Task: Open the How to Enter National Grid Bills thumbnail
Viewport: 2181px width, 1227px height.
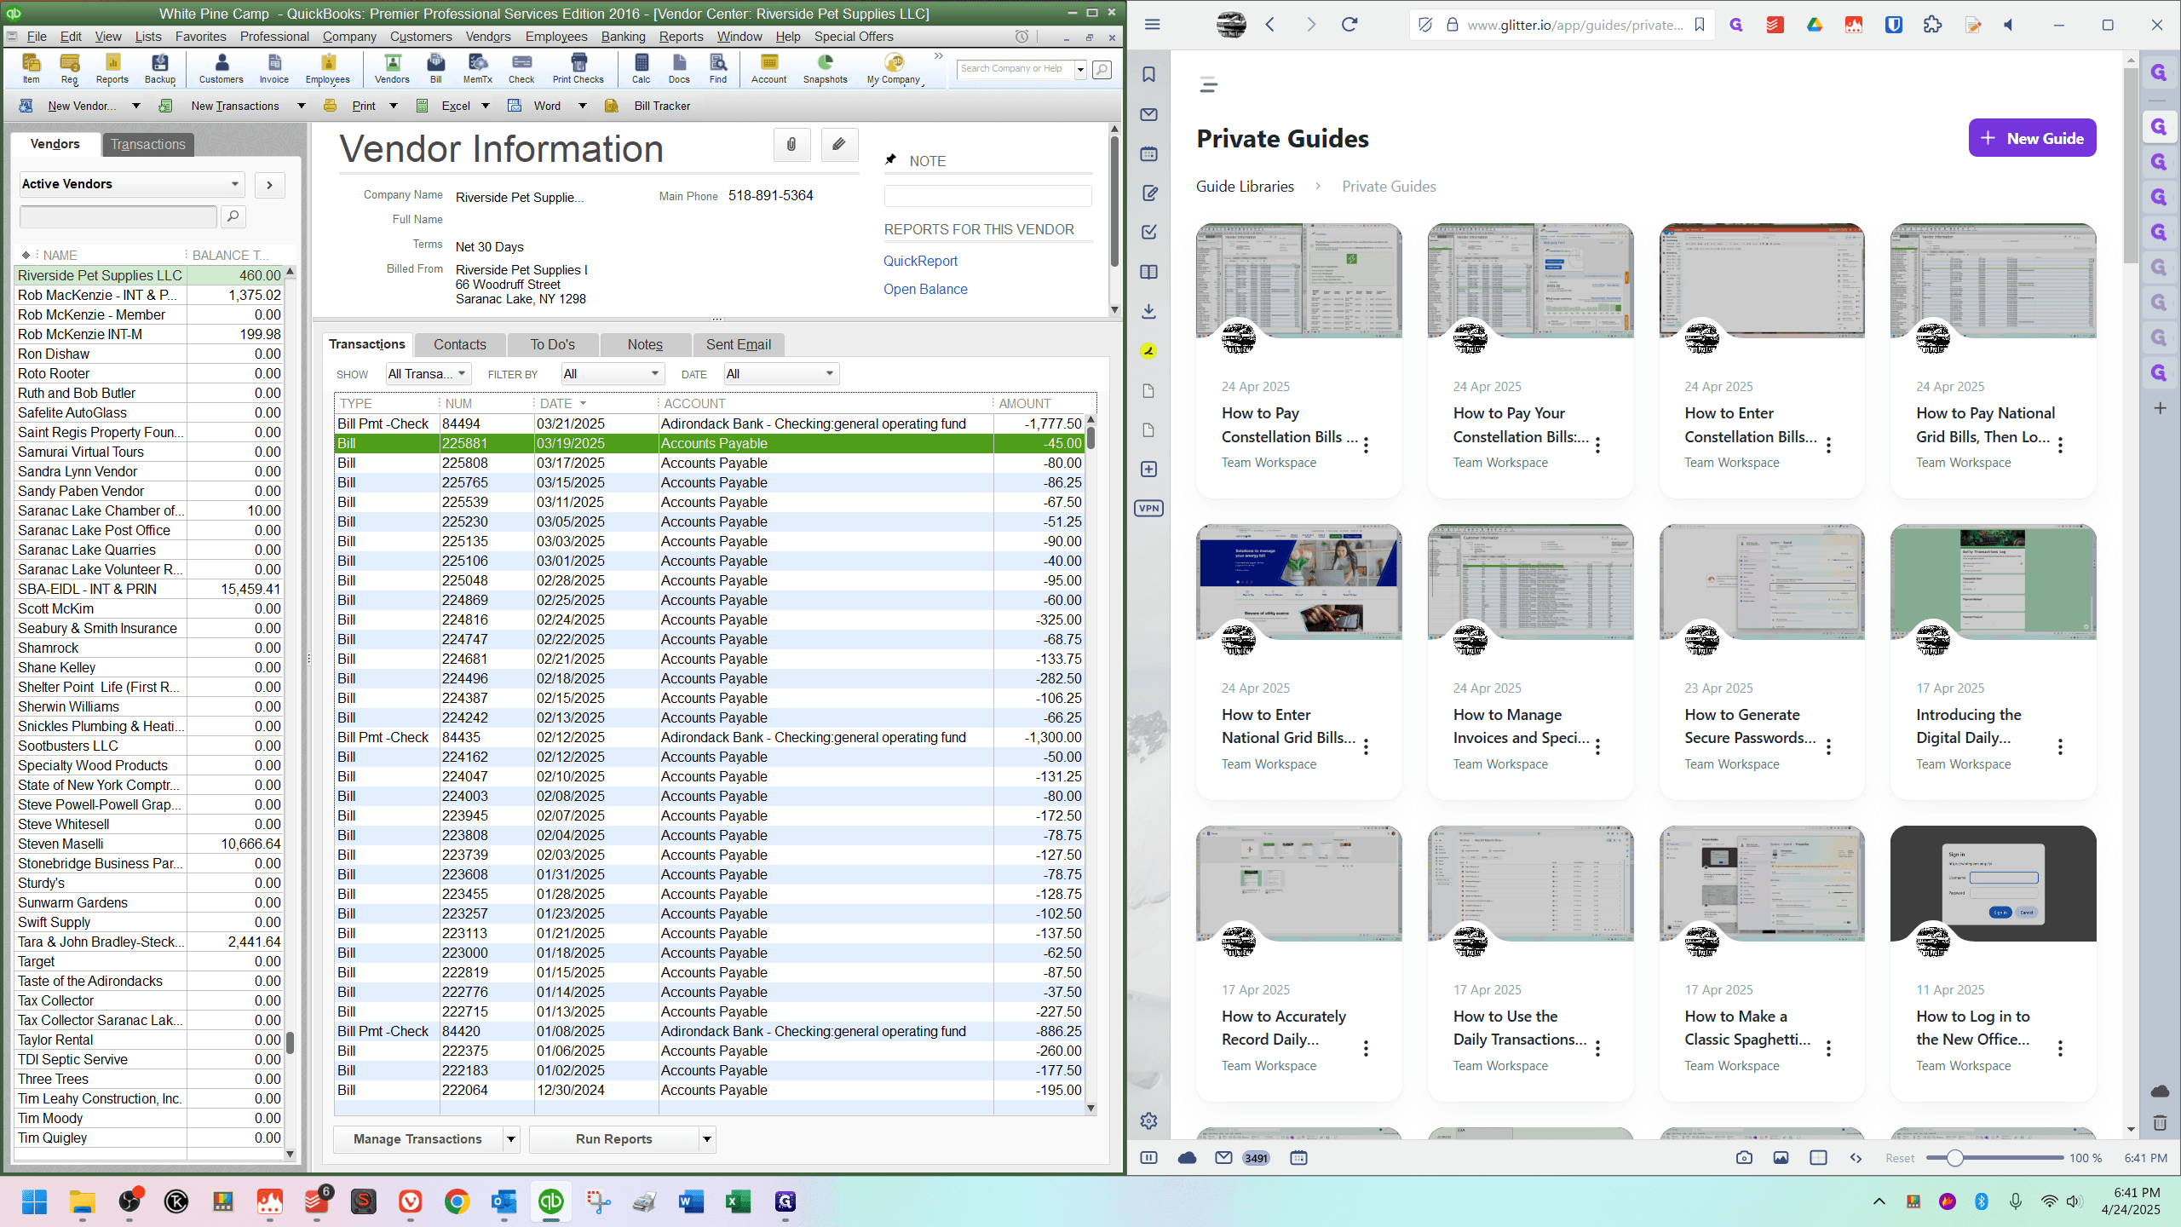Action: pos(1298,582)
